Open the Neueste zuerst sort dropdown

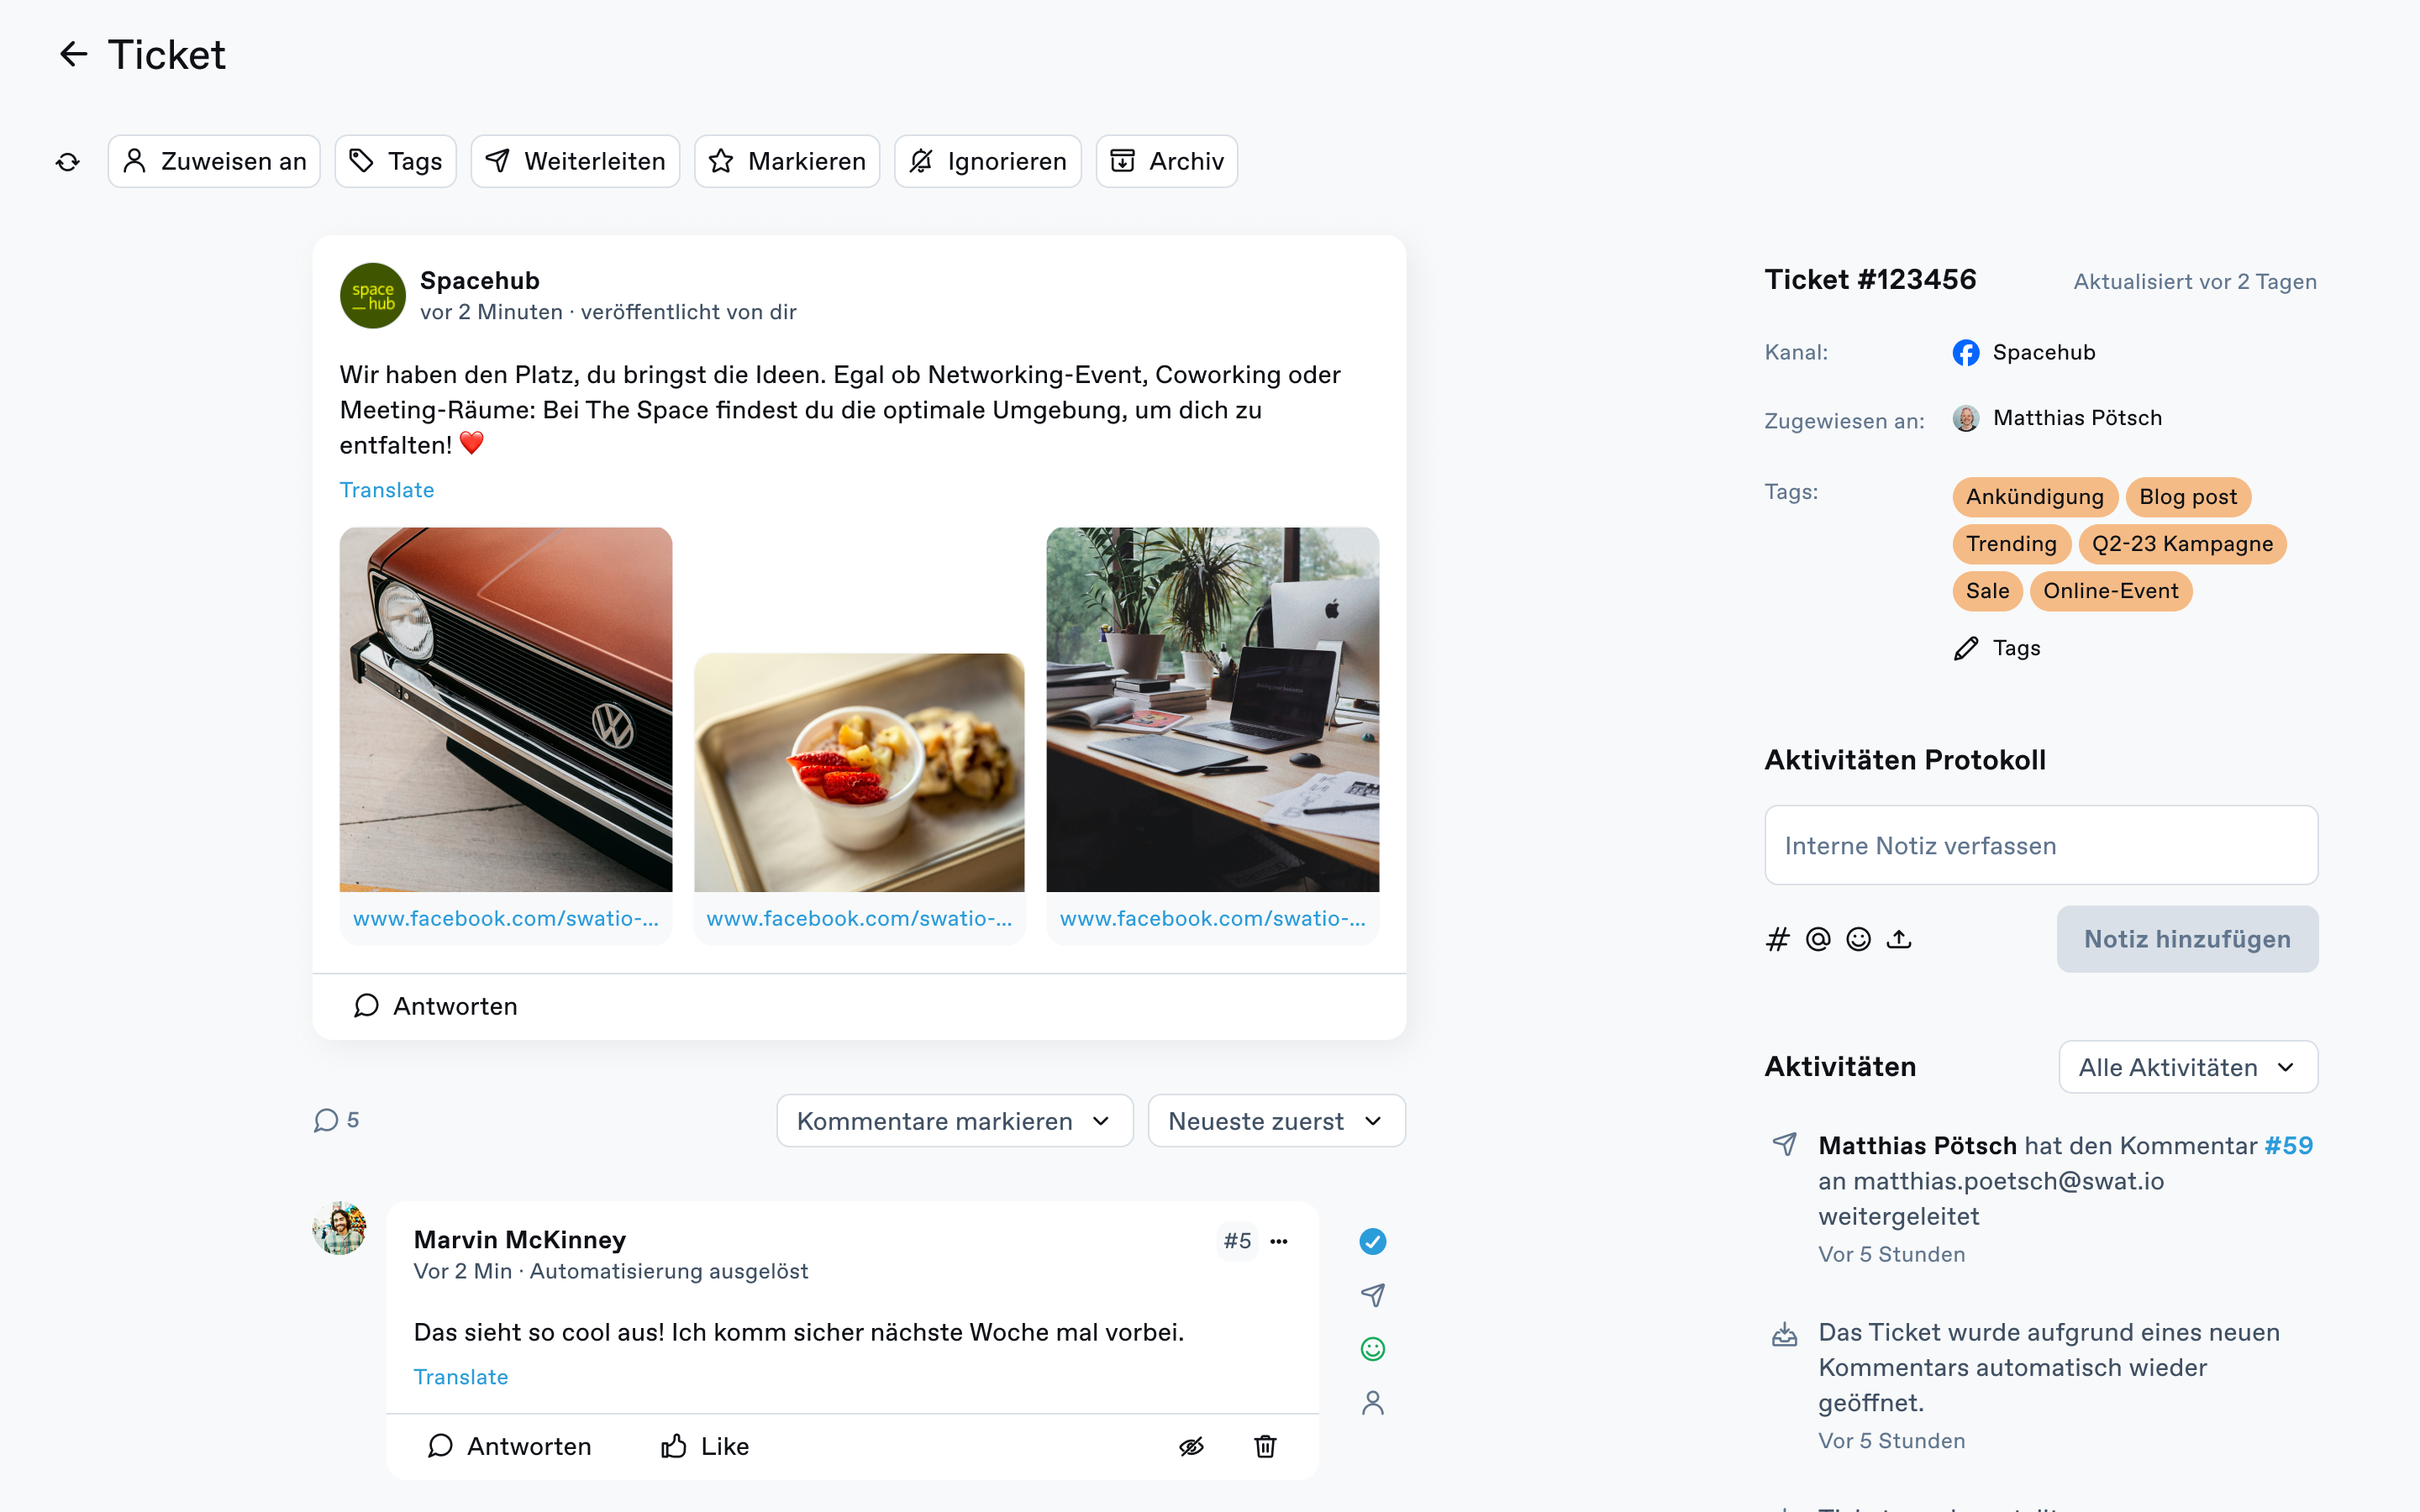click(x=1276, y=1121)
